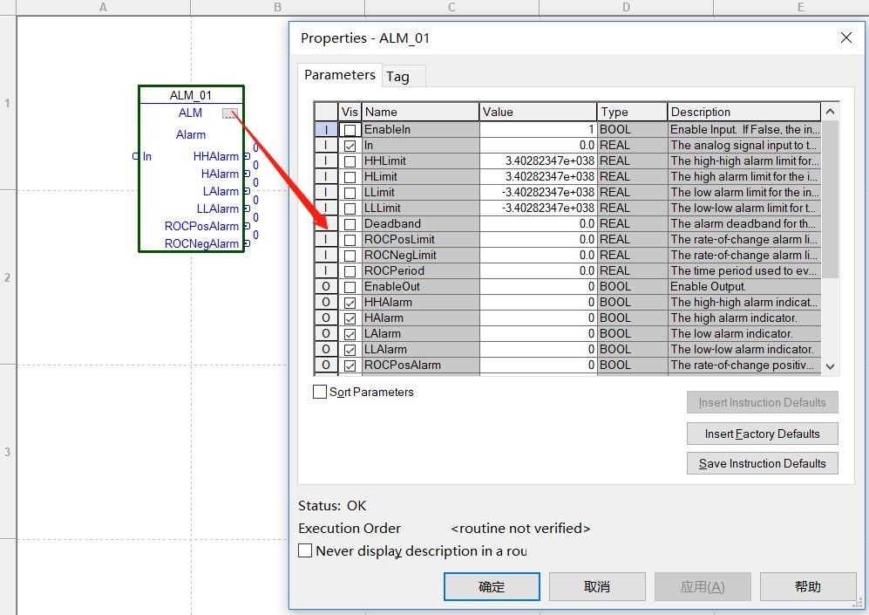Click the EnableOut parameter name
869x615 pixels.
392,287
